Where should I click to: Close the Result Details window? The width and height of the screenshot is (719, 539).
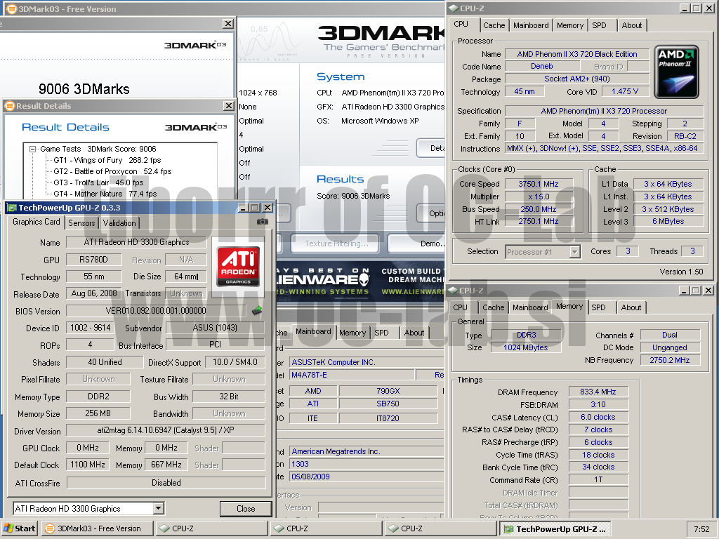tap(229, 106)
